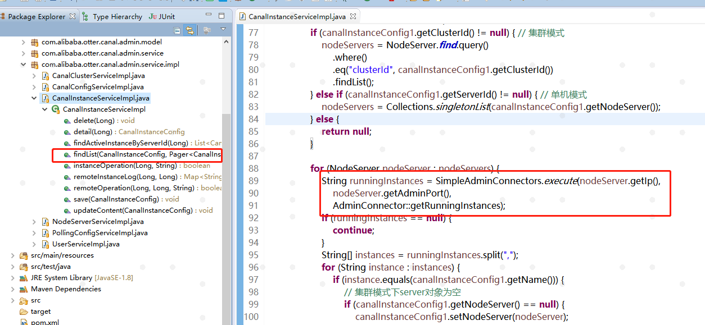Expand CanalConfigServiceImpl.java node
This screenshot has width=705, height=325.
(x=34, y=87)
